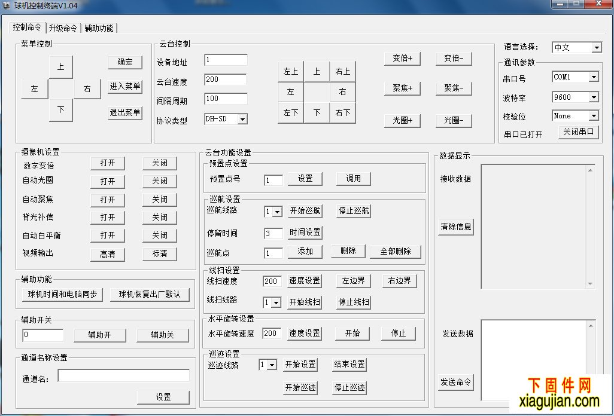Open the iris with 光圈+
This screenshot has height=416, width=614.
[403, 120]
